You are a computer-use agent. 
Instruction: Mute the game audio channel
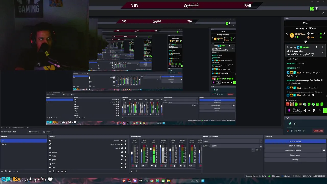tap(143, 166)
